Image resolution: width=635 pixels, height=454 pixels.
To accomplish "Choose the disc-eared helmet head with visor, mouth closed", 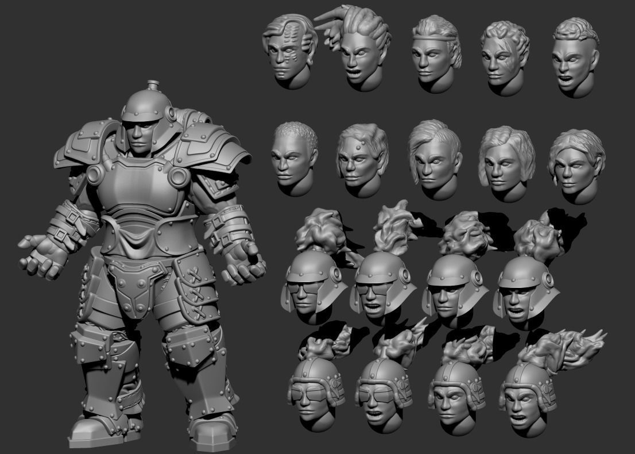I will (313, 287).
